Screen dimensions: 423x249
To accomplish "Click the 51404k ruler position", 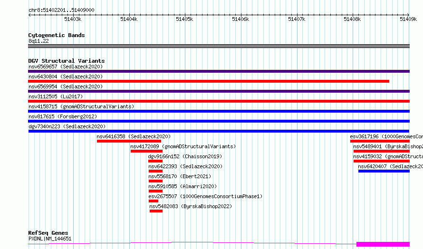I will [129, 19].
